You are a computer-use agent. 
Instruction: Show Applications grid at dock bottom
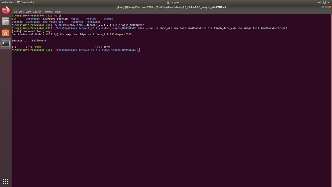[6, 181]
